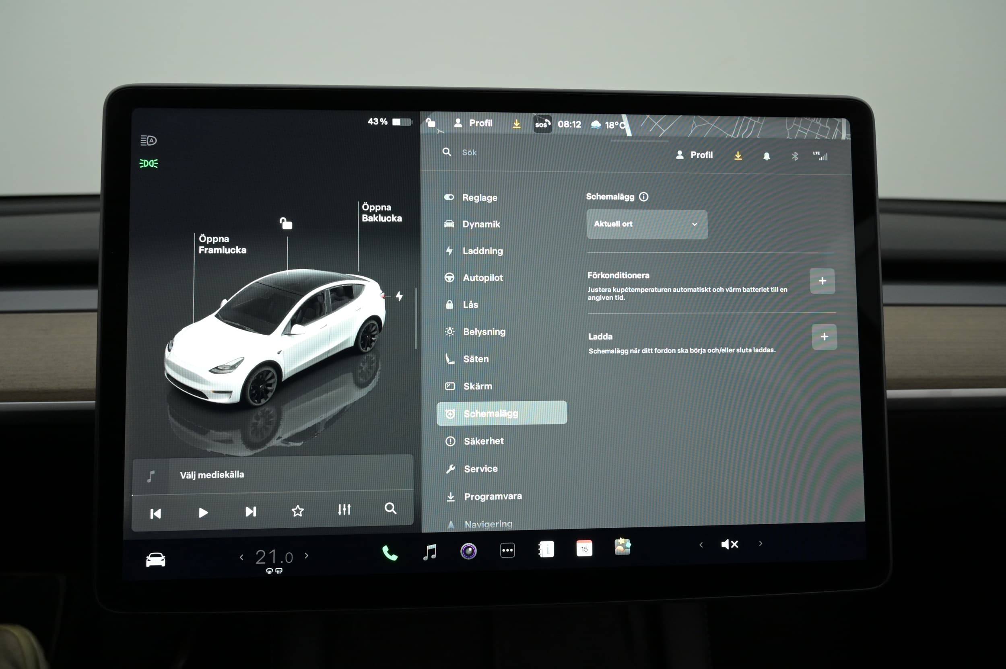Open the phone app icon
1006x669 pixels.
(x=389, y=554)
